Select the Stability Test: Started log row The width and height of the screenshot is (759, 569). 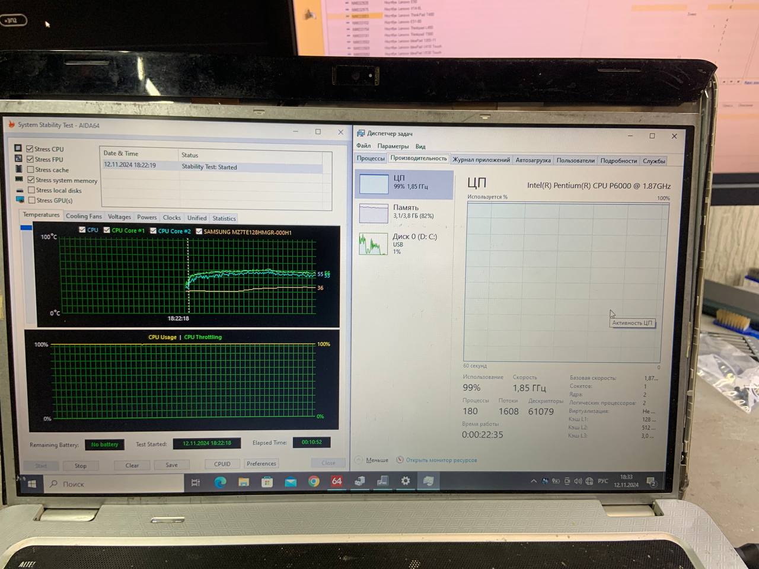coord(212,166)
